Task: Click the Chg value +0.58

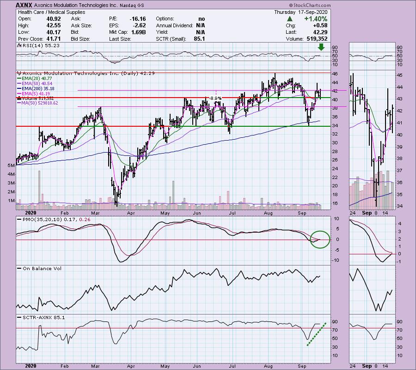Action: (320, 25)
